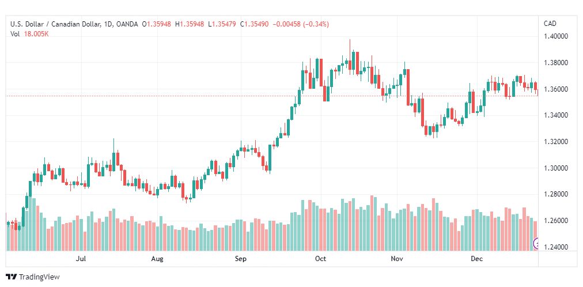The height and width of the screenshot is (287, 583).
Task: Select the Aug marker on time axis
Action: click(x=157, y=259)
